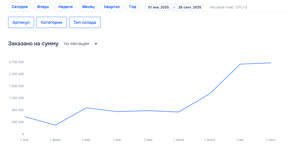Choose the Неделя period filter
This screenshot has height=154, width=286.
(x=66, y=7)
